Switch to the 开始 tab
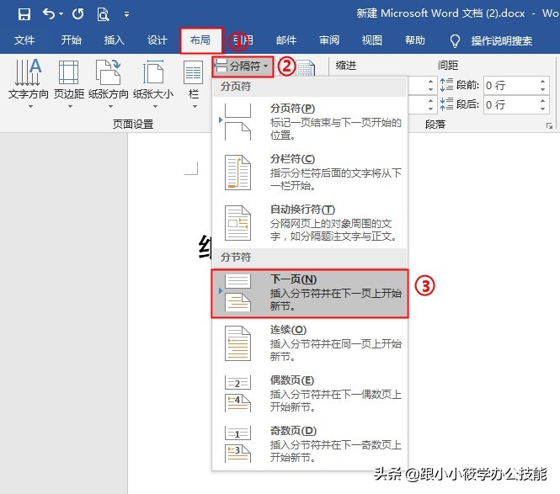Image resolution: width=560 pixels, height=494 pixels. click(x=71, y=40)
